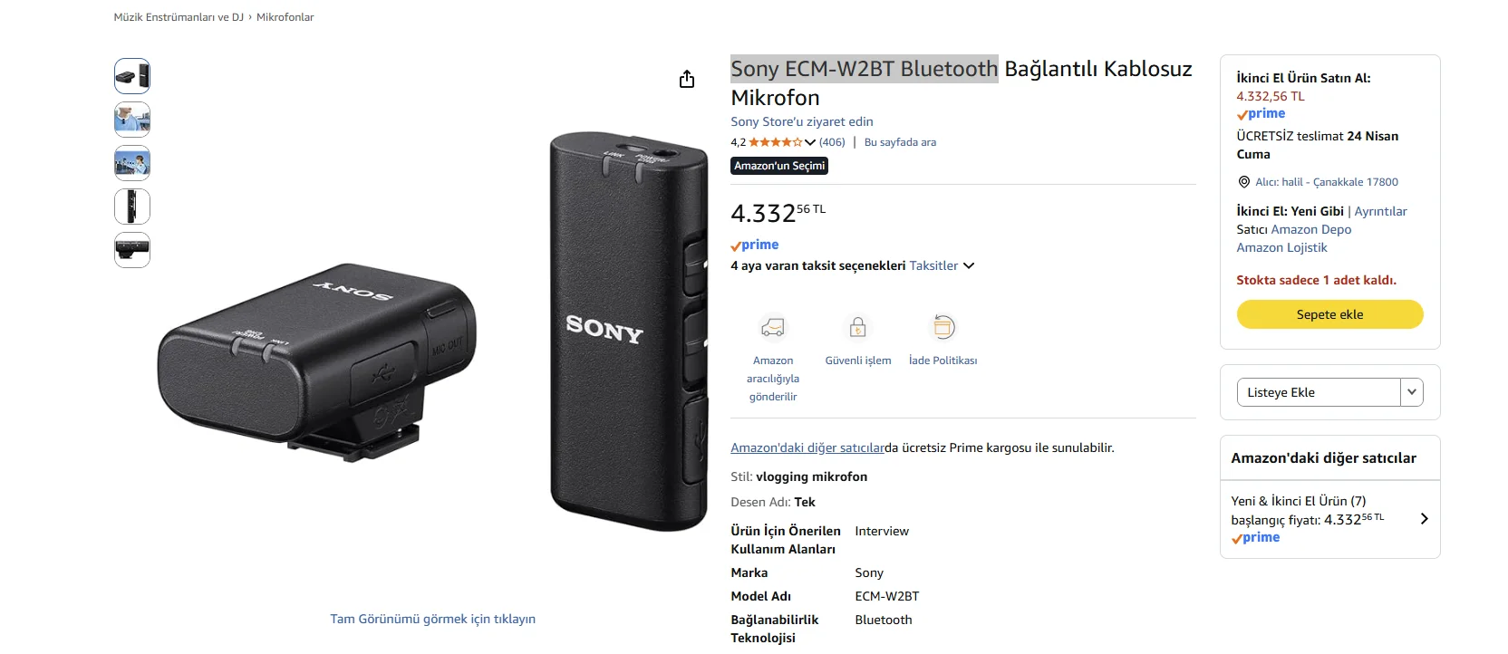Visit the Sony Store link
The width and height of the screenshot is (1508, 654).
[x=802, y=121]
